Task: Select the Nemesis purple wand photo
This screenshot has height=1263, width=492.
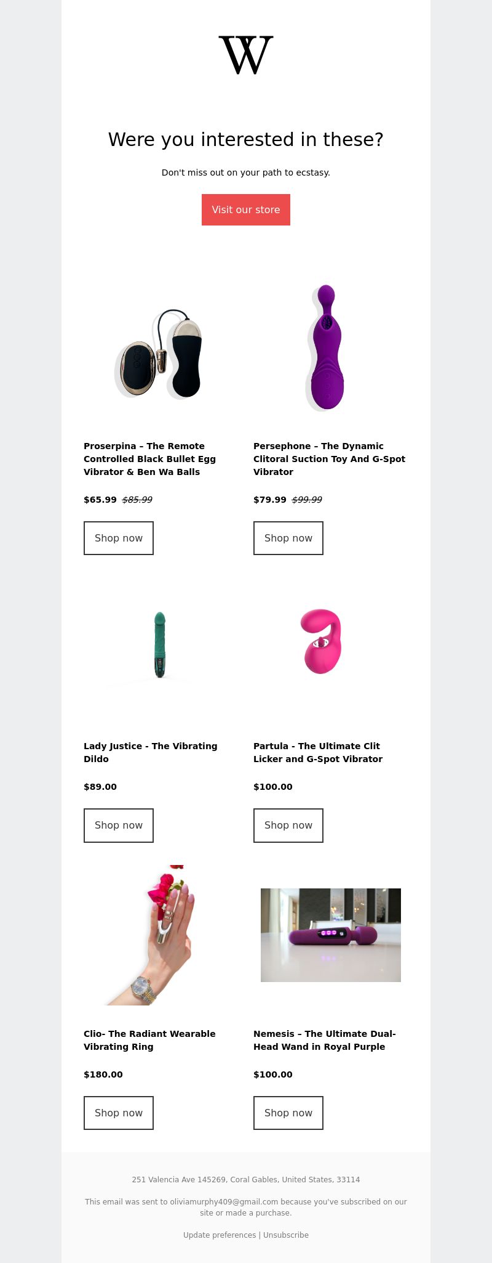Action: click(x=331, y=935)
